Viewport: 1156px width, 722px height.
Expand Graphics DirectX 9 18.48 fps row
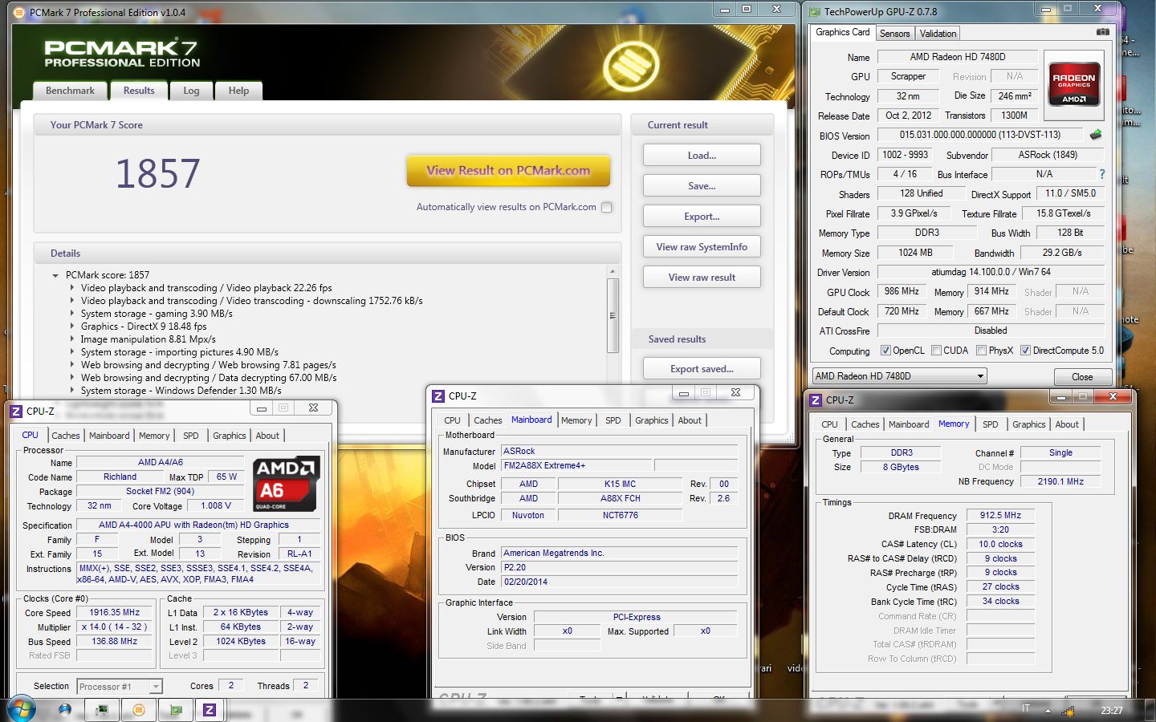click(71, 327)
